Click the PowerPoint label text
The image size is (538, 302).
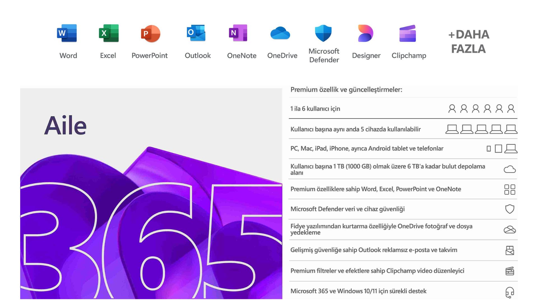[150, 56]
